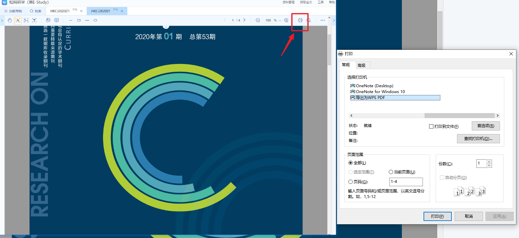Image resolution: width=519 pixels, height=238 pixels.
Task: Click the page number input field
Action: [233, 20]
